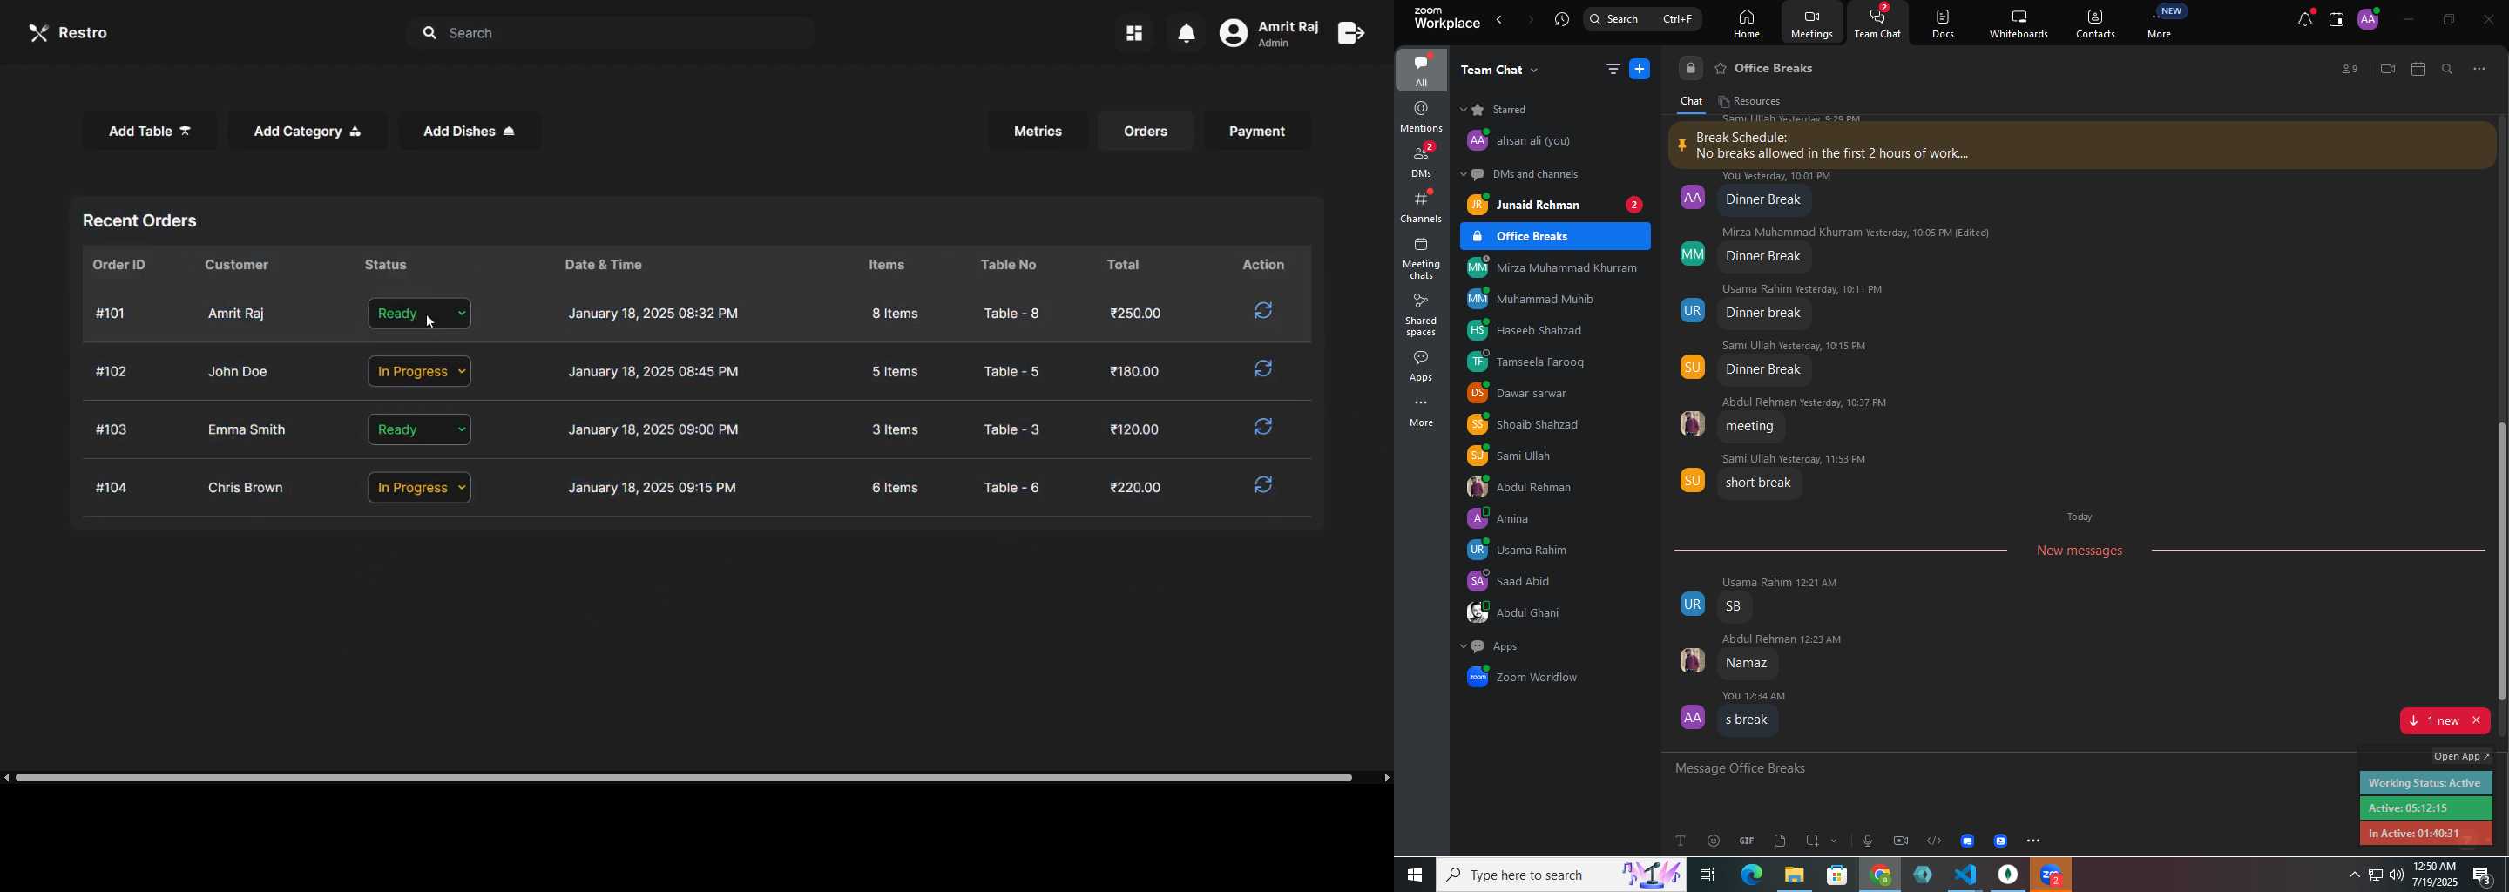Refresh order #103 action icon

[x=1263, y=428]
